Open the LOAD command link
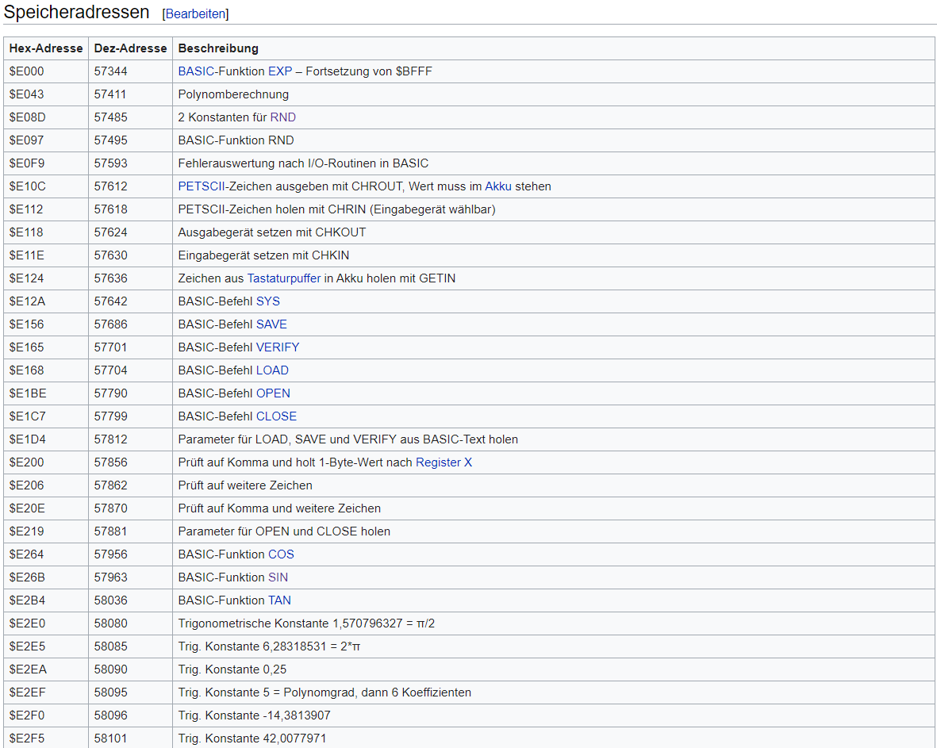This screenshot has width=937, height=748. 272,370
